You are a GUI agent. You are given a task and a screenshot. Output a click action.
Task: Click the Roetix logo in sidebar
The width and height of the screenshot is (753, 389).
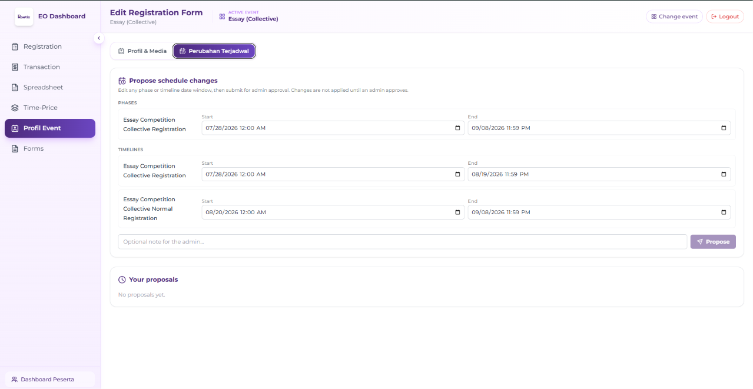[x=24, y=16]
